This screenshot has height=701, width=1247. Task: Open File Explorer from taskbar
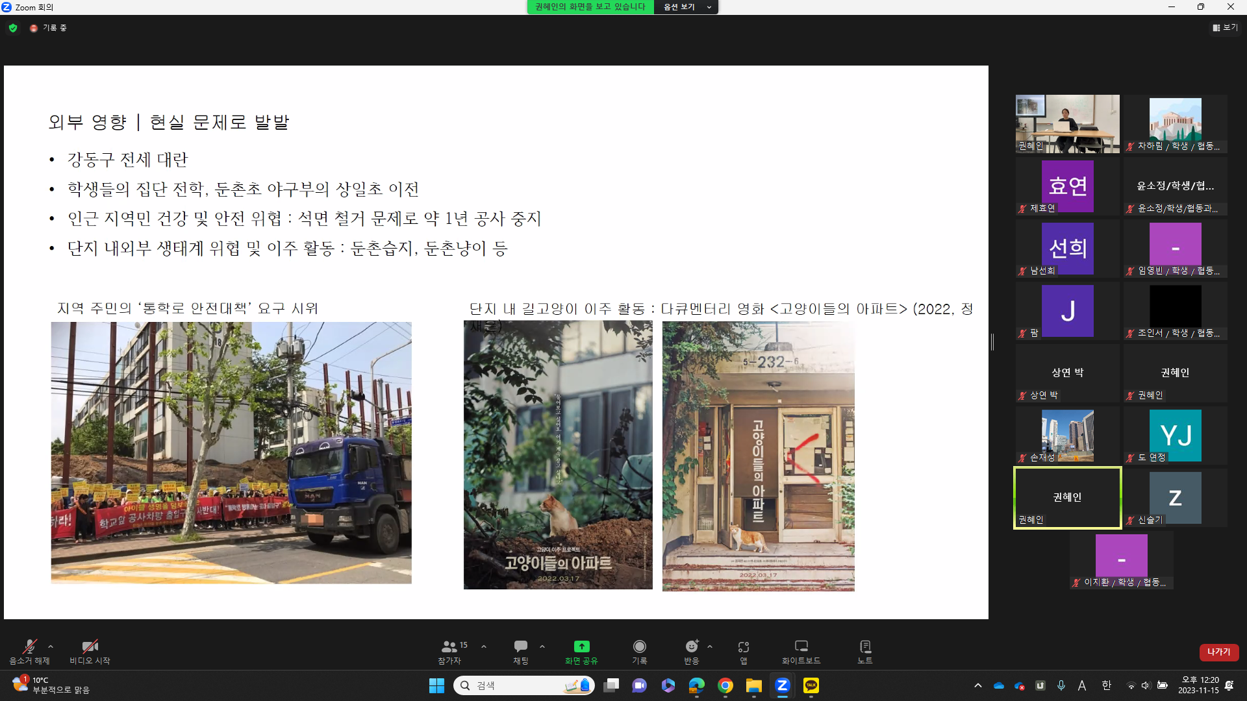[754, 685]
